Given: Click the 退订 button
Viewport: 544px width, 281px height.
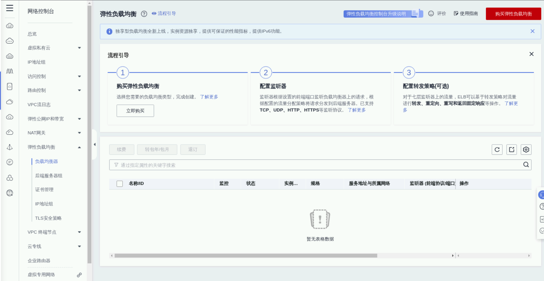Looking at the screenshot, I should click(x=193, y=149).
